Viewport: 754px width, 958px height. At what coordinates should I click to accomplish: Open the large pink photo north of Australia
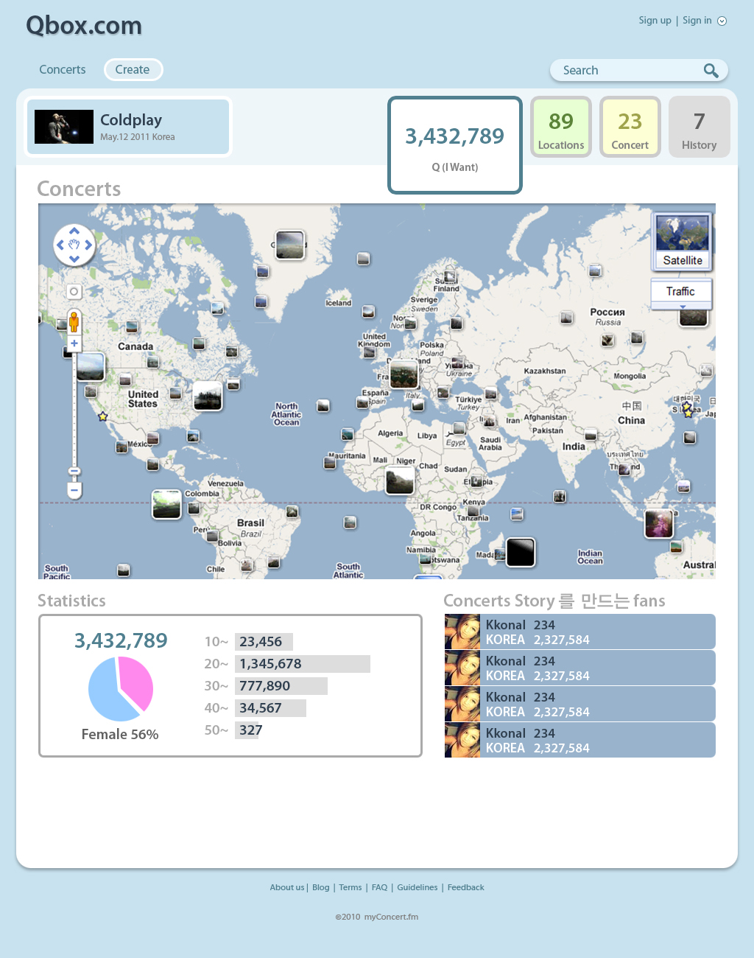tap(659, 524)
